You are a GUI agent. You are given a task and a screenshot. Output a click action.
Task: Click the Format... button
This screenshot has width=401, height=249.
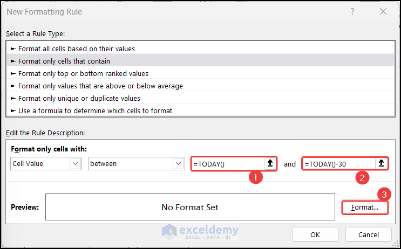click(365, 207)
